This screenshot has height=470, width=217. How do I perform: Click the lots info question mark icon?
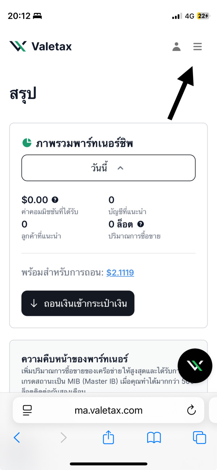tap(141, 224)
